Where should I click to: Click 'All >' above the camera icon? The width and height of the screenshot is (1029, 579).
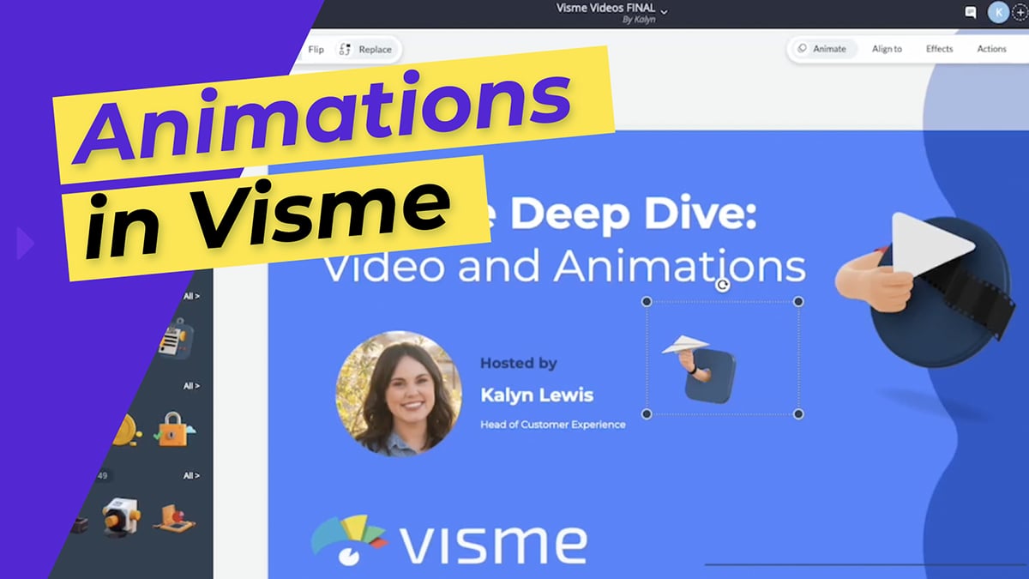(190, 475)
